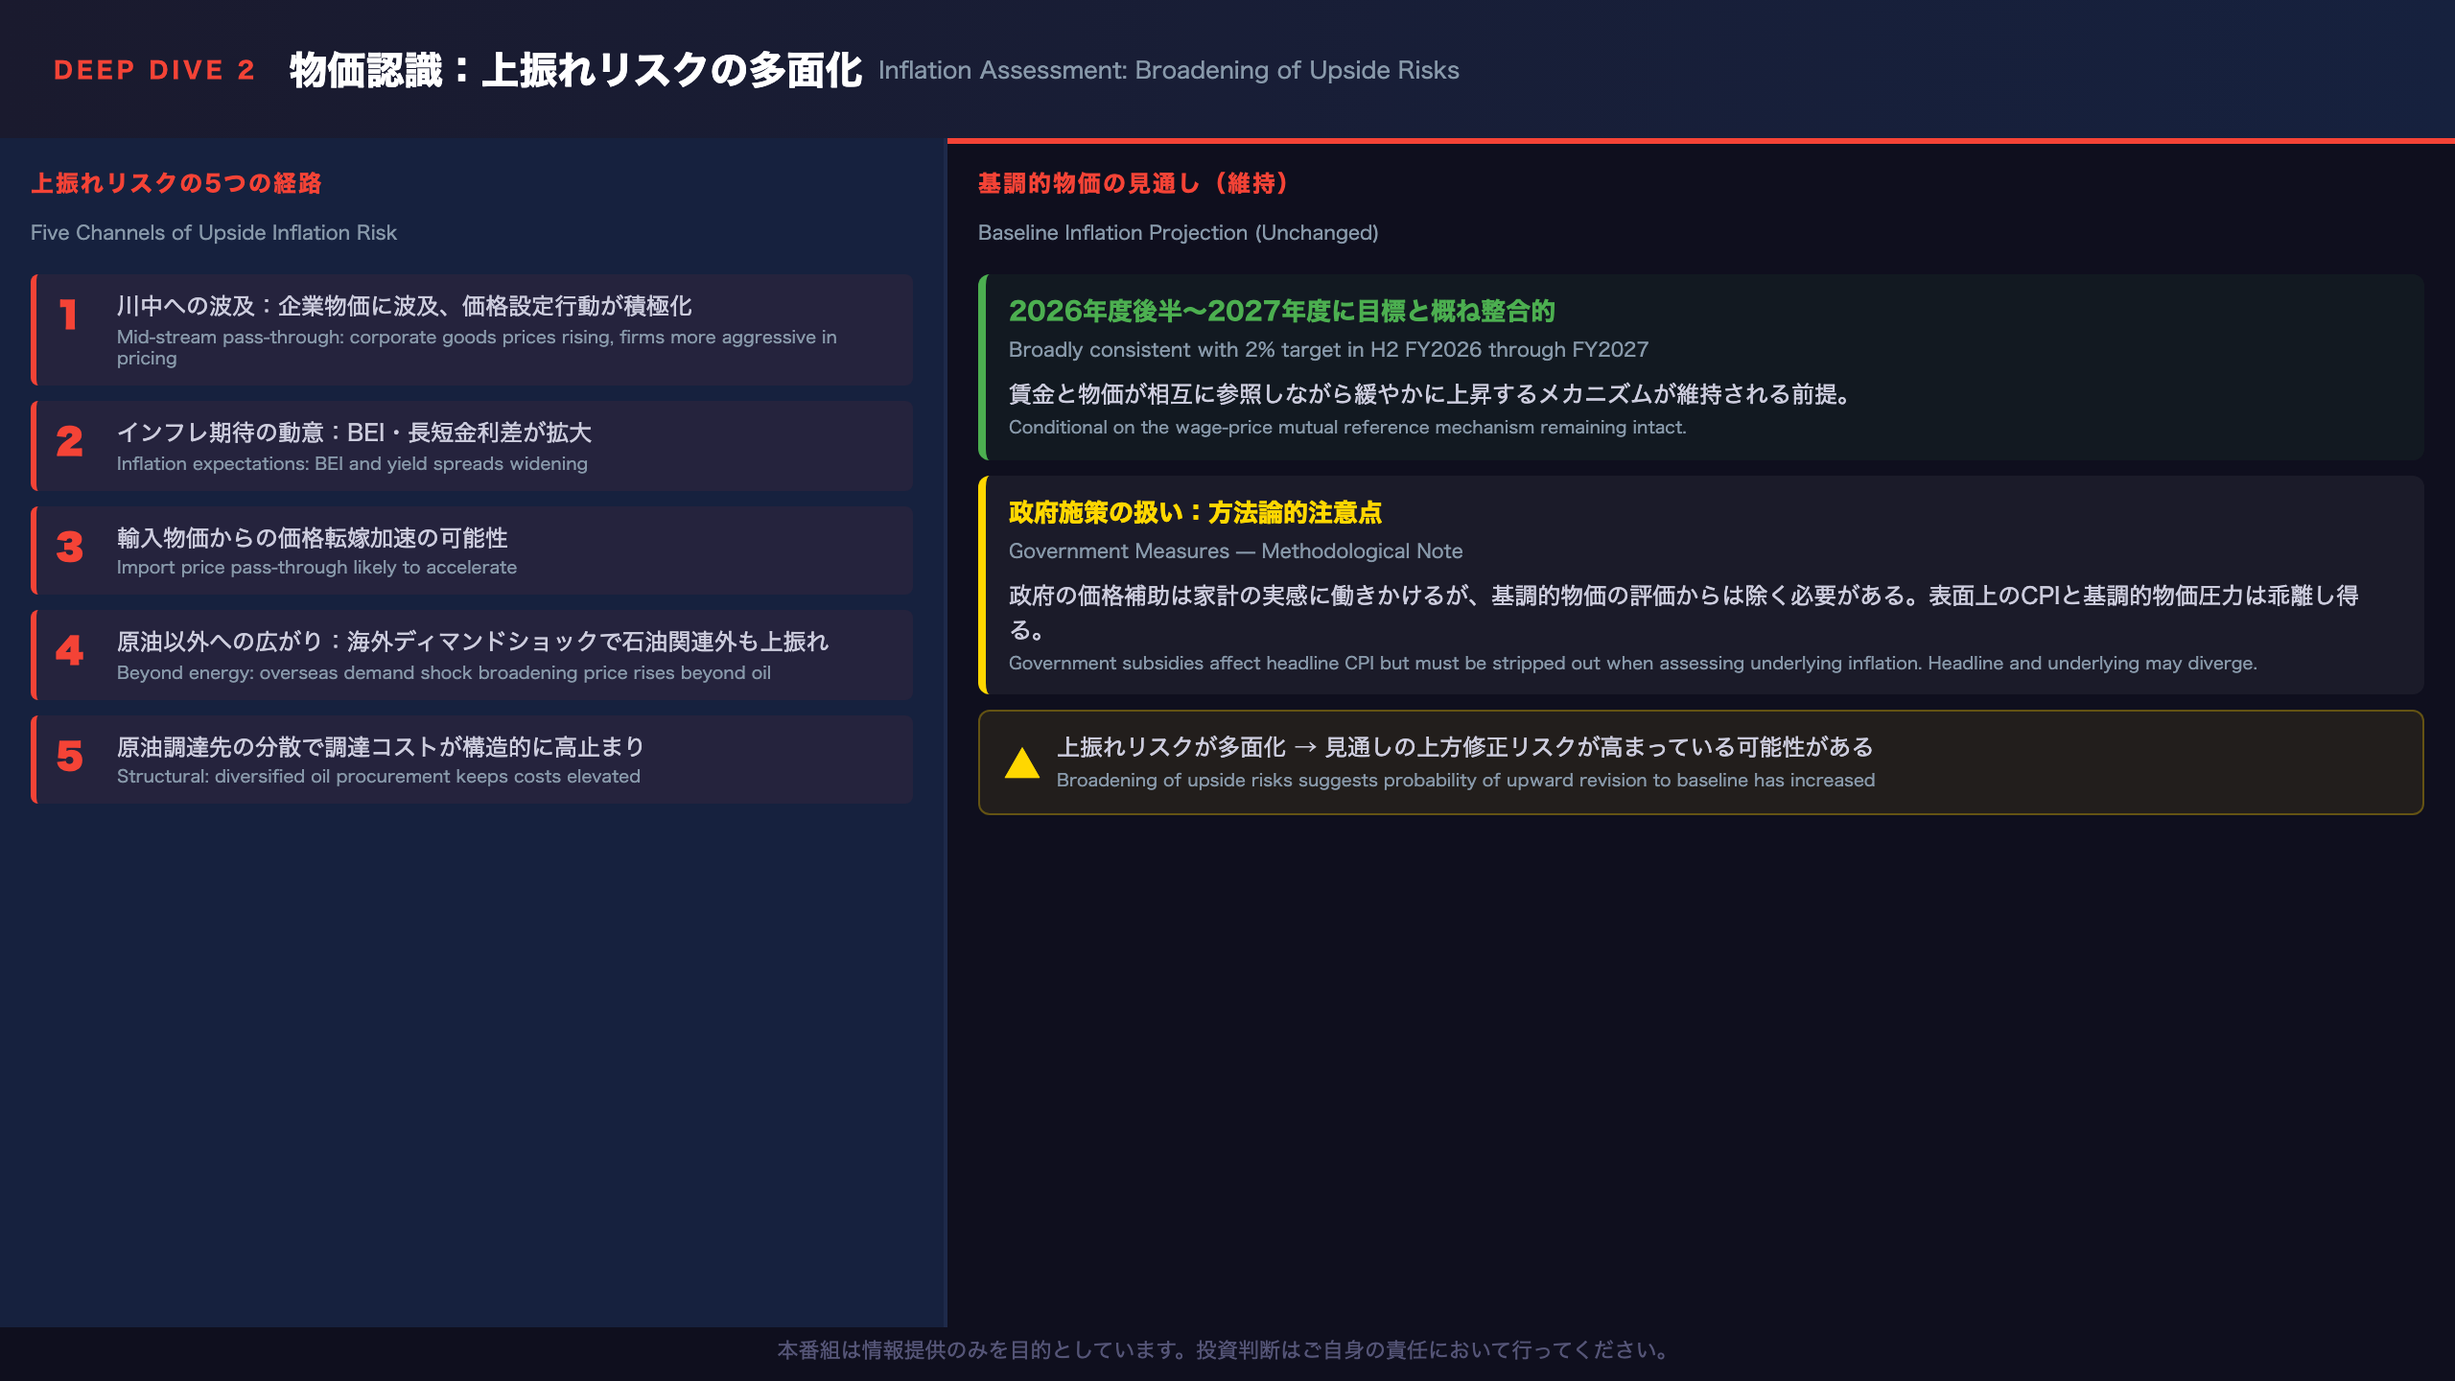Click Government Measures — Methodological Note text
2455x1381 pixels.
tap(1236, 550)
